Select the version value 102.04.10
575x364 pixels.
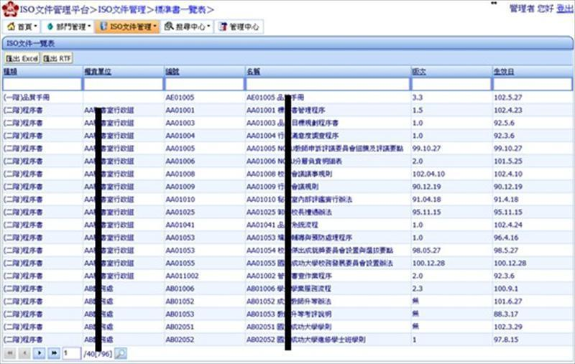pyautogui.click(x=428, y=174)
